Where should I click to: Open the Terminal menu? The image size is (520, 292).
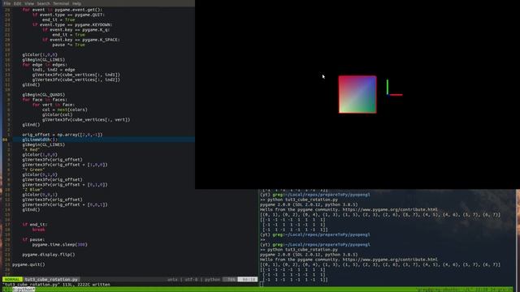point(61,3)
